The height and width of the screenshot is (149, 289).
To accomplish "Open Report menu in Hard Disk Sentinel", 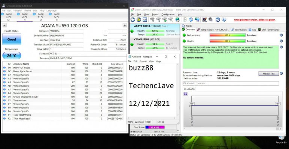I will (155, 15).
